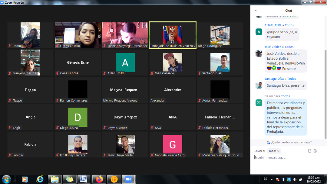Select Diego Acuña green letter D tile
The image size is (327, 184).
click(78, 117)
